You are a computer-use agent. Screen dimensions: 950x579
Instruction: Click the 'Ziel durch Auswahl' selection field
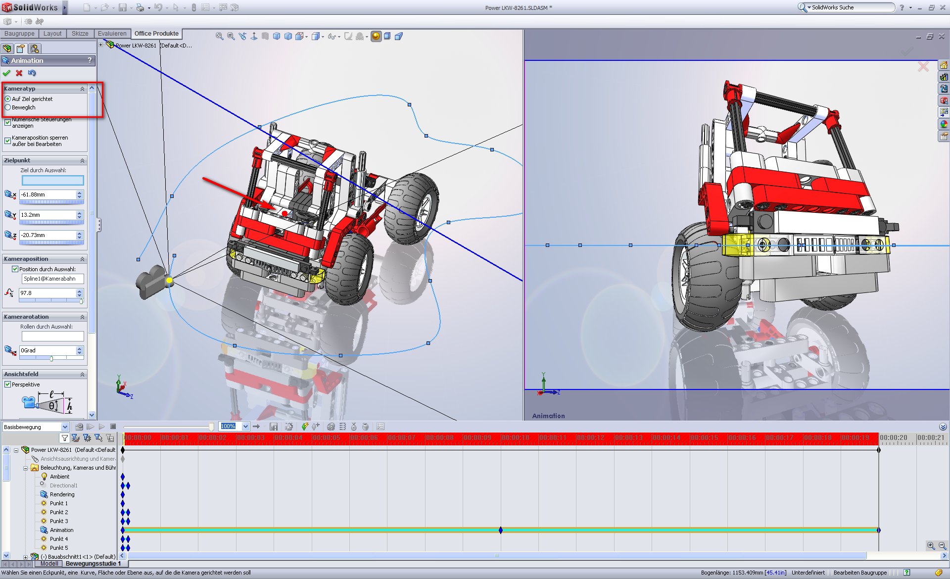tap(52, 180)
